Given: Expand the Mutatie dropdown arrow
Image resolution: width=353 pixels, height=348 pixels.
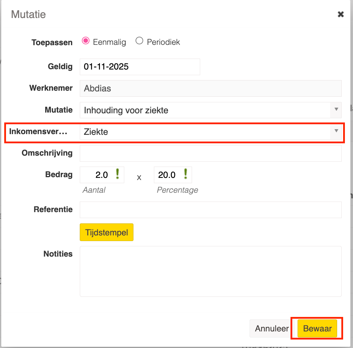Looking at the screenshot, I should [x=336, y=110].
